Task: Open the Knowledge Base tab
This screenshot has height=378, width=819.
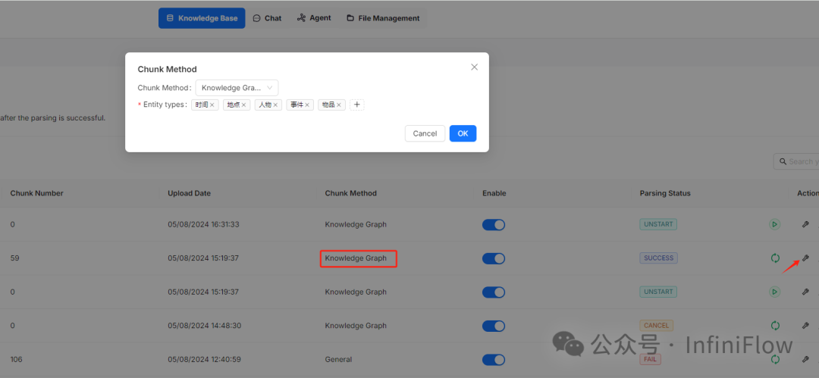Action: [x=202, y=18]
